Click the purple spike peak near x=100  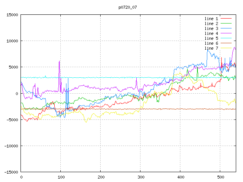click(60, 61)
